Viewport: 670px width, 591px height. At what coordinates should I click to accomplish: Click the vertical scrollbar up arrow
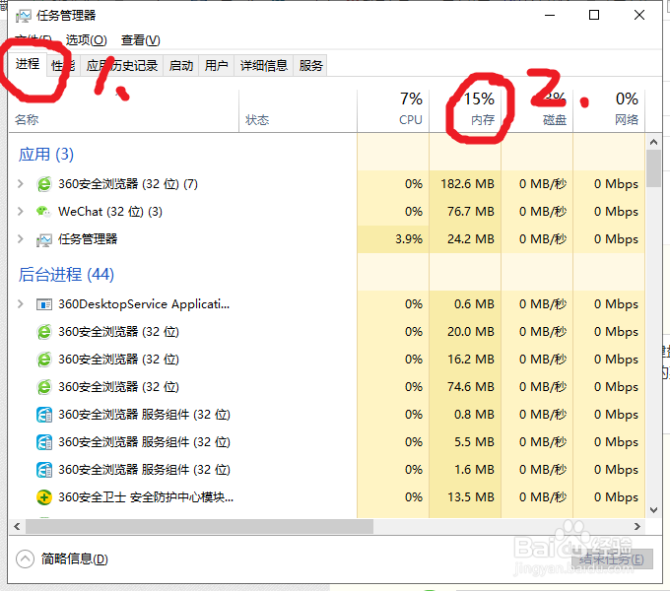point(653,142)
